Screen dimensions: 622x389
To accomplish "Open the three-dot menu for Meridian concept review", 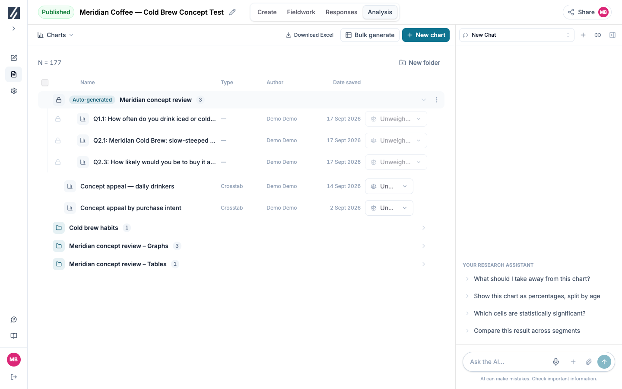I will click(x=437, y=100).
